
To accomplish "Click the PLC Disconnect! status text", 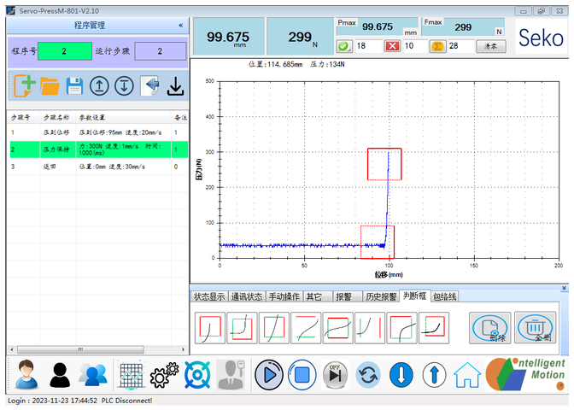I will [126, 401].
